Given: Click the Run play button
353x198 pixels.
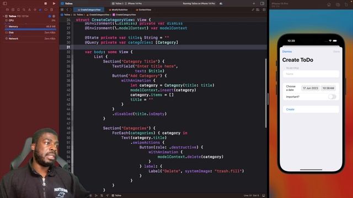Looking at the screenshot, I should pyautogui.click(x=54, y=4).
